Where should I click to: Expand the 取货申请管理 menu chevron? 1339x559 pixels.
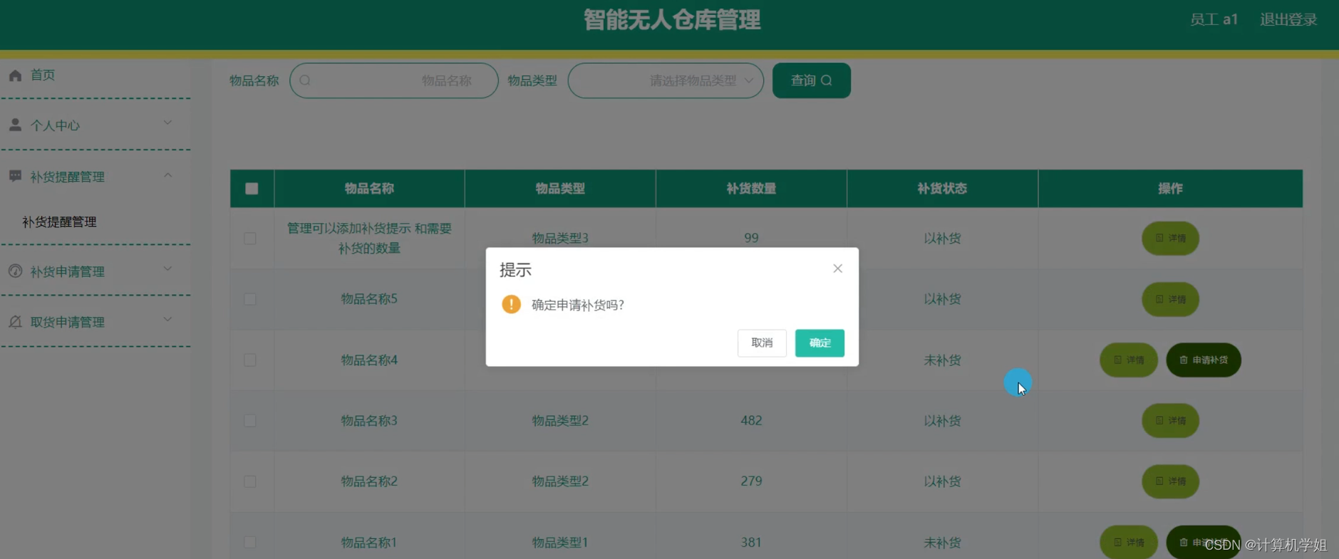point(167,320)
